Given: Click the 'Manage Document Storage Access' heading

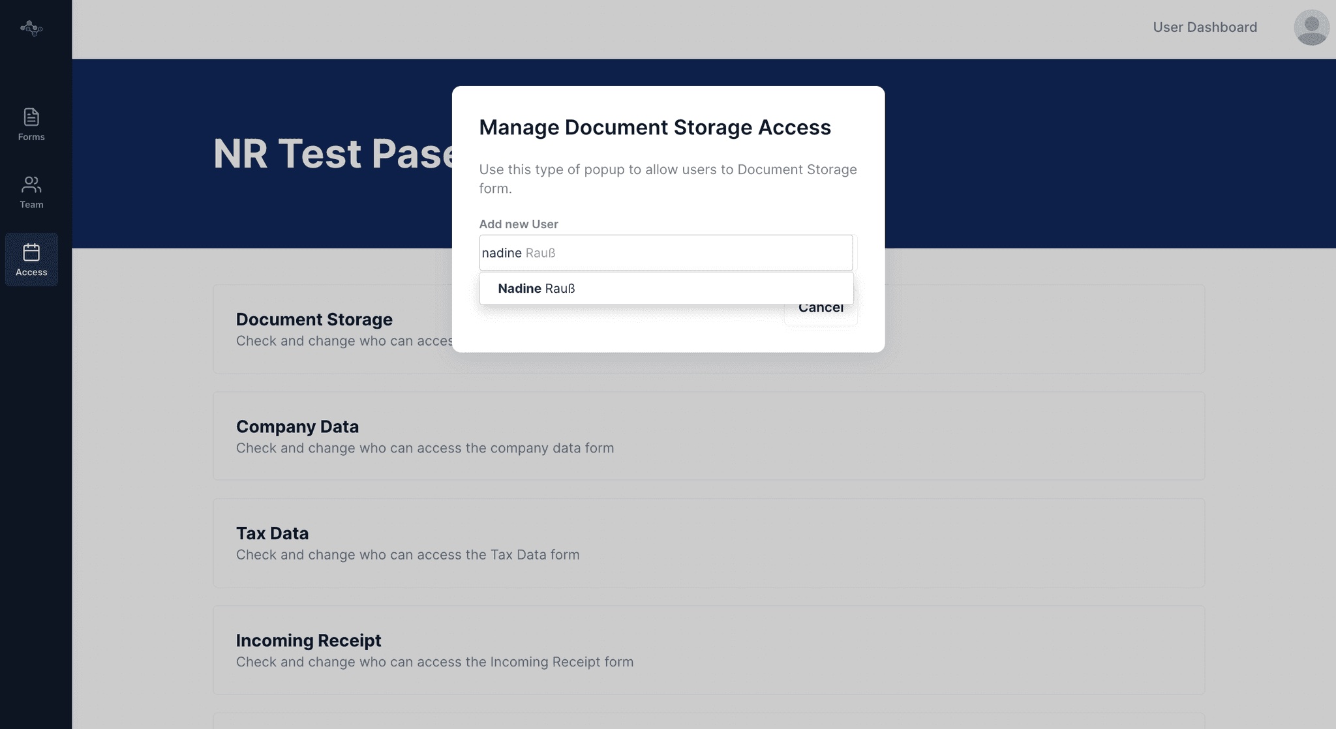Looking at the screenshot, I should coord(655,127).
